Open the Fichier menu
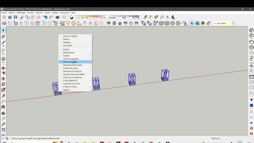254x143 pixels. pyautogui.click(x=4, y=13)
